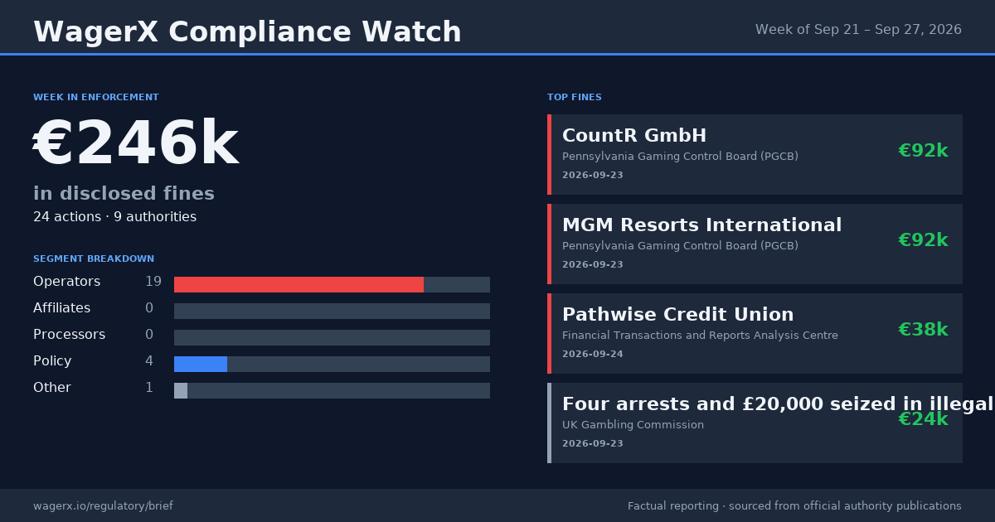
Task: Click the Policy count 4
Action: (x=149, y=361)
